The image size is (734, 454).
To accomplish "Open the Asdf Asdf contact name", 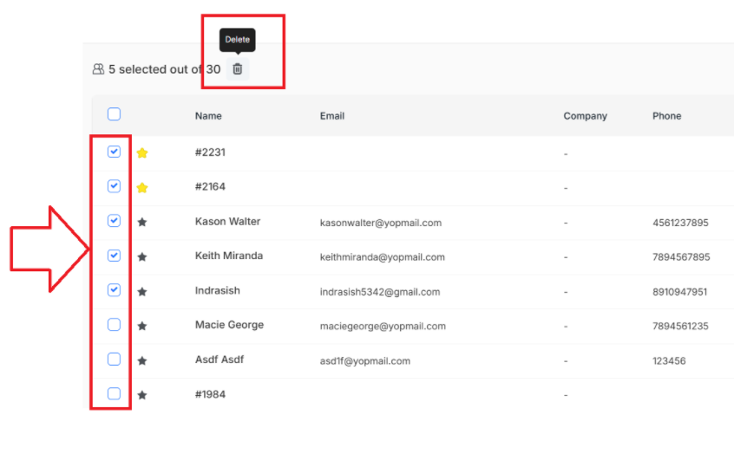I will 220,360.
